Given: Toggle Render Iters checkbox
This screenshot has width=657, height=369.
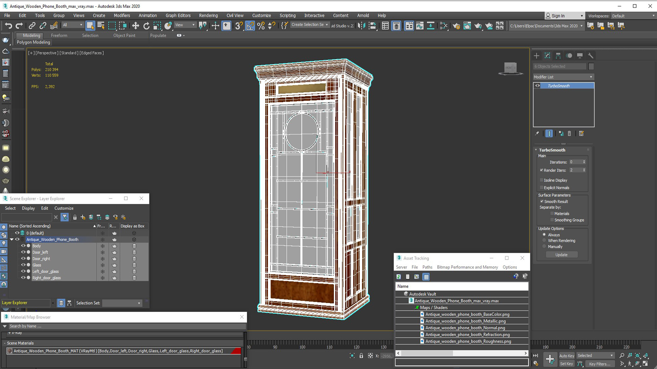Looking at the screenshot, I should tap(542, 170).
